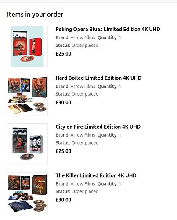Select Arrow Films brand under The Killer

coord(83,184)
